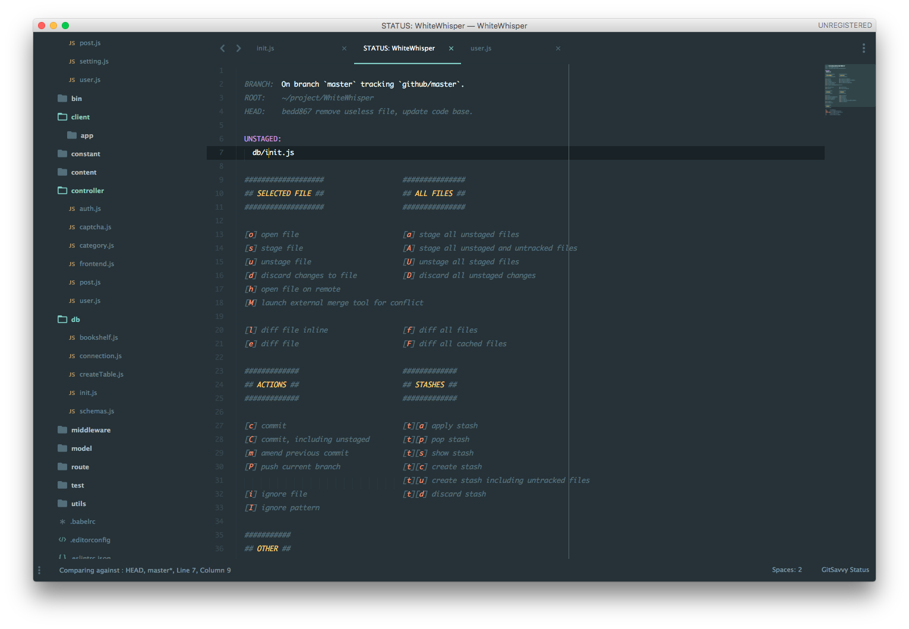This screenshot has height=629, width=909.
Task: Close the user.js tab
Action: (558, 49)
